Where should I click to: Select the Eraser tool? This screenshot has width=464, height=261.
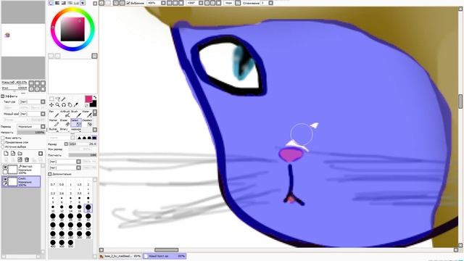[65, 123]
